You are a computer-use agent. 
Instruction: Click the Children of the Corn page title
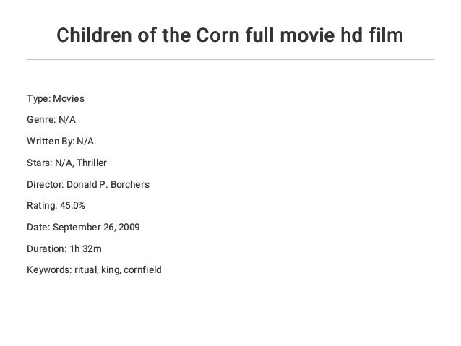pos(230,35)
